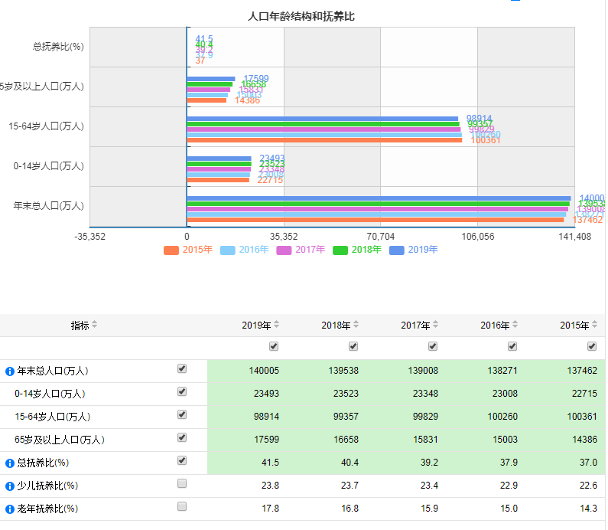This screenshot has width=608, height=530.
Task: Click the orange 2015年 legend swatch
Action: click(171, 250)
